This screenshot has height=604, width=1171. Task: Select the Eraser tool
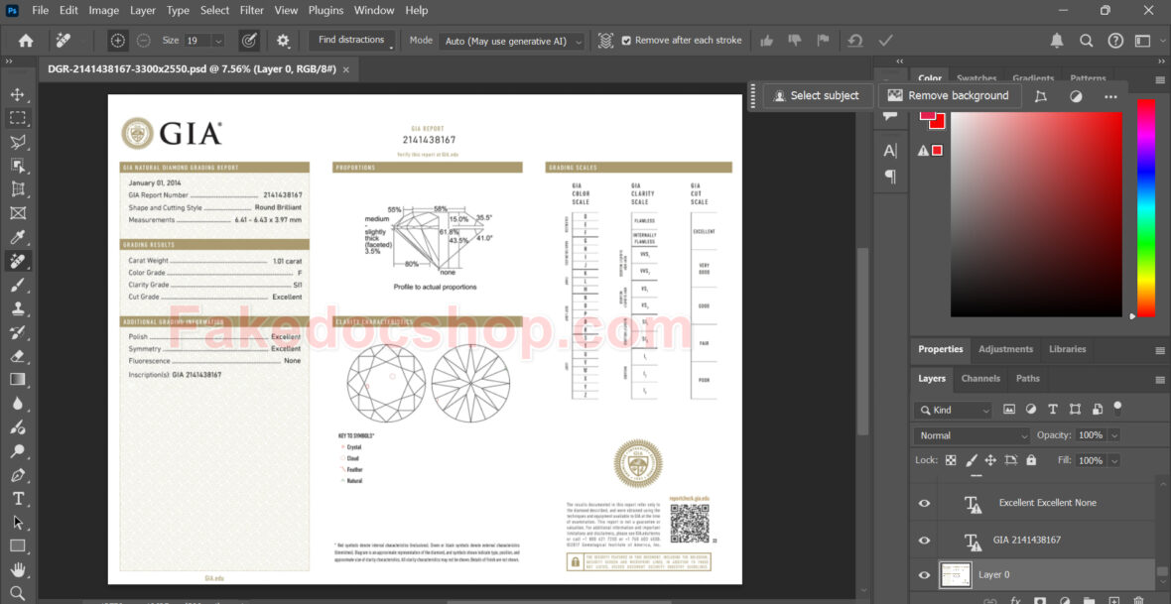[15, 356]
